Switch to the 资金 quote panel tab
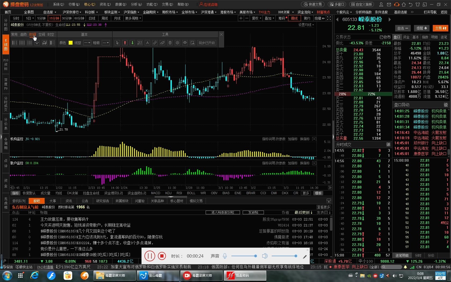The height and width of the screenshot is (282, 451). (x=406, y=37)
